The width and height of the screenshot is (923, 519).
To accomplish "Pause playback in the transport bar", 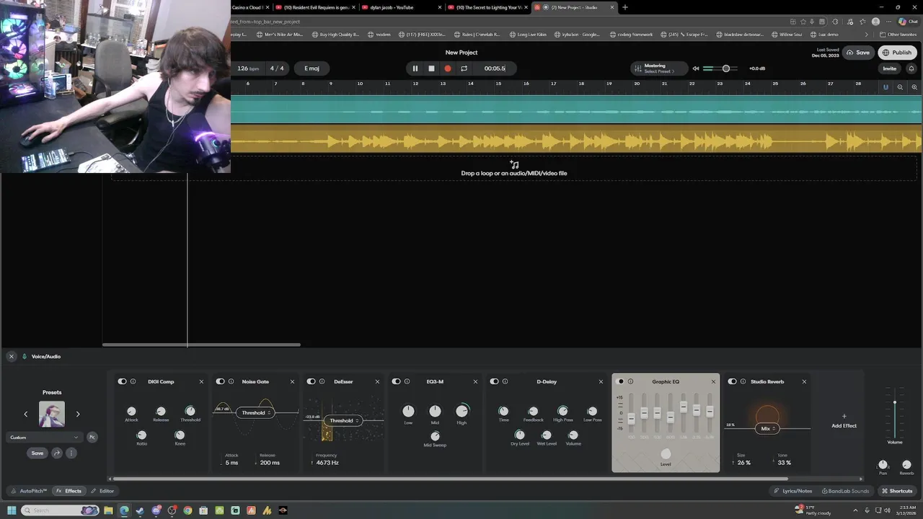I will [415, 68].
